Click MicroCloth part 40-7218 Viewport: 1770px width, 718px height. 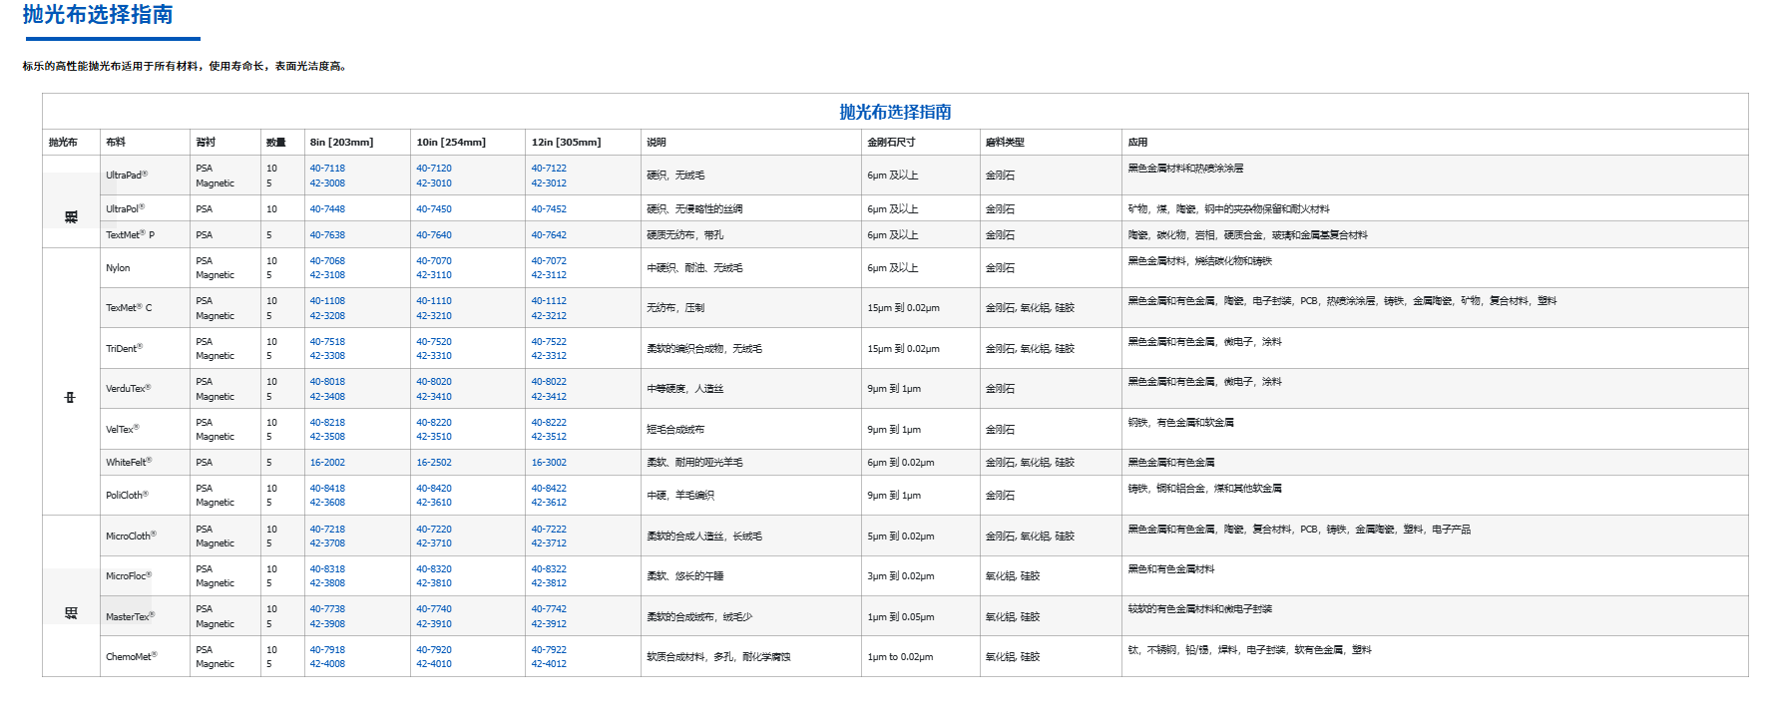pyautogui.click(x=327, y=530)
